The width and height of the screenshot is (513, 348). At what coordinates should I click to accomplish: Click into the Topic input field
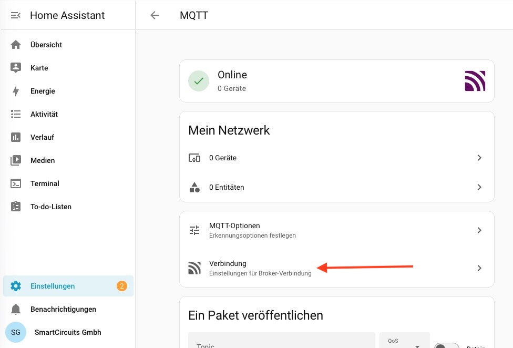coord(281,340)
